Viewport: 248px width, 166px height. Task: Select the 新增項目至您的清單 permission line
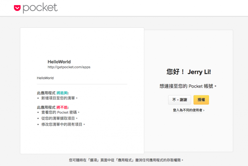coord(59,98)
